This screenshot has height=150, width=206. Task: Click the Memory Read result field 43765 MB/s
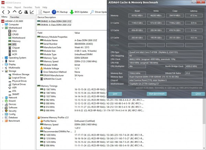pos(137,16)
